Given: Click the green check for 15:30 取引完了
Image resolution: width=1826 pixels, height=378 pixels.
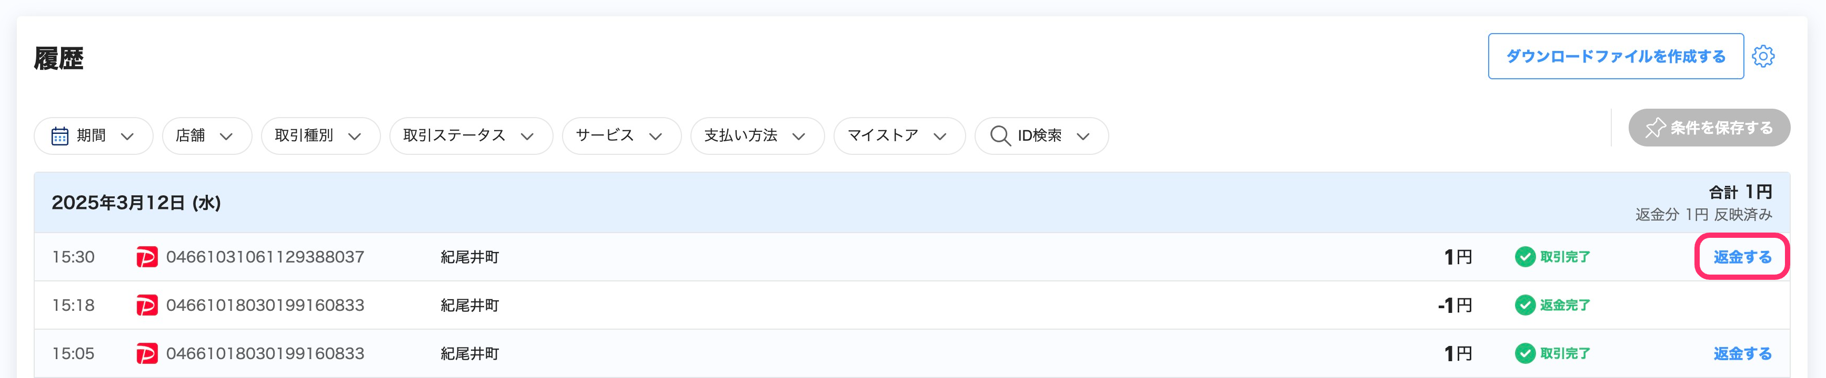Looking at the screenshot, I should pyautogui.click(x=1525, y=257).
